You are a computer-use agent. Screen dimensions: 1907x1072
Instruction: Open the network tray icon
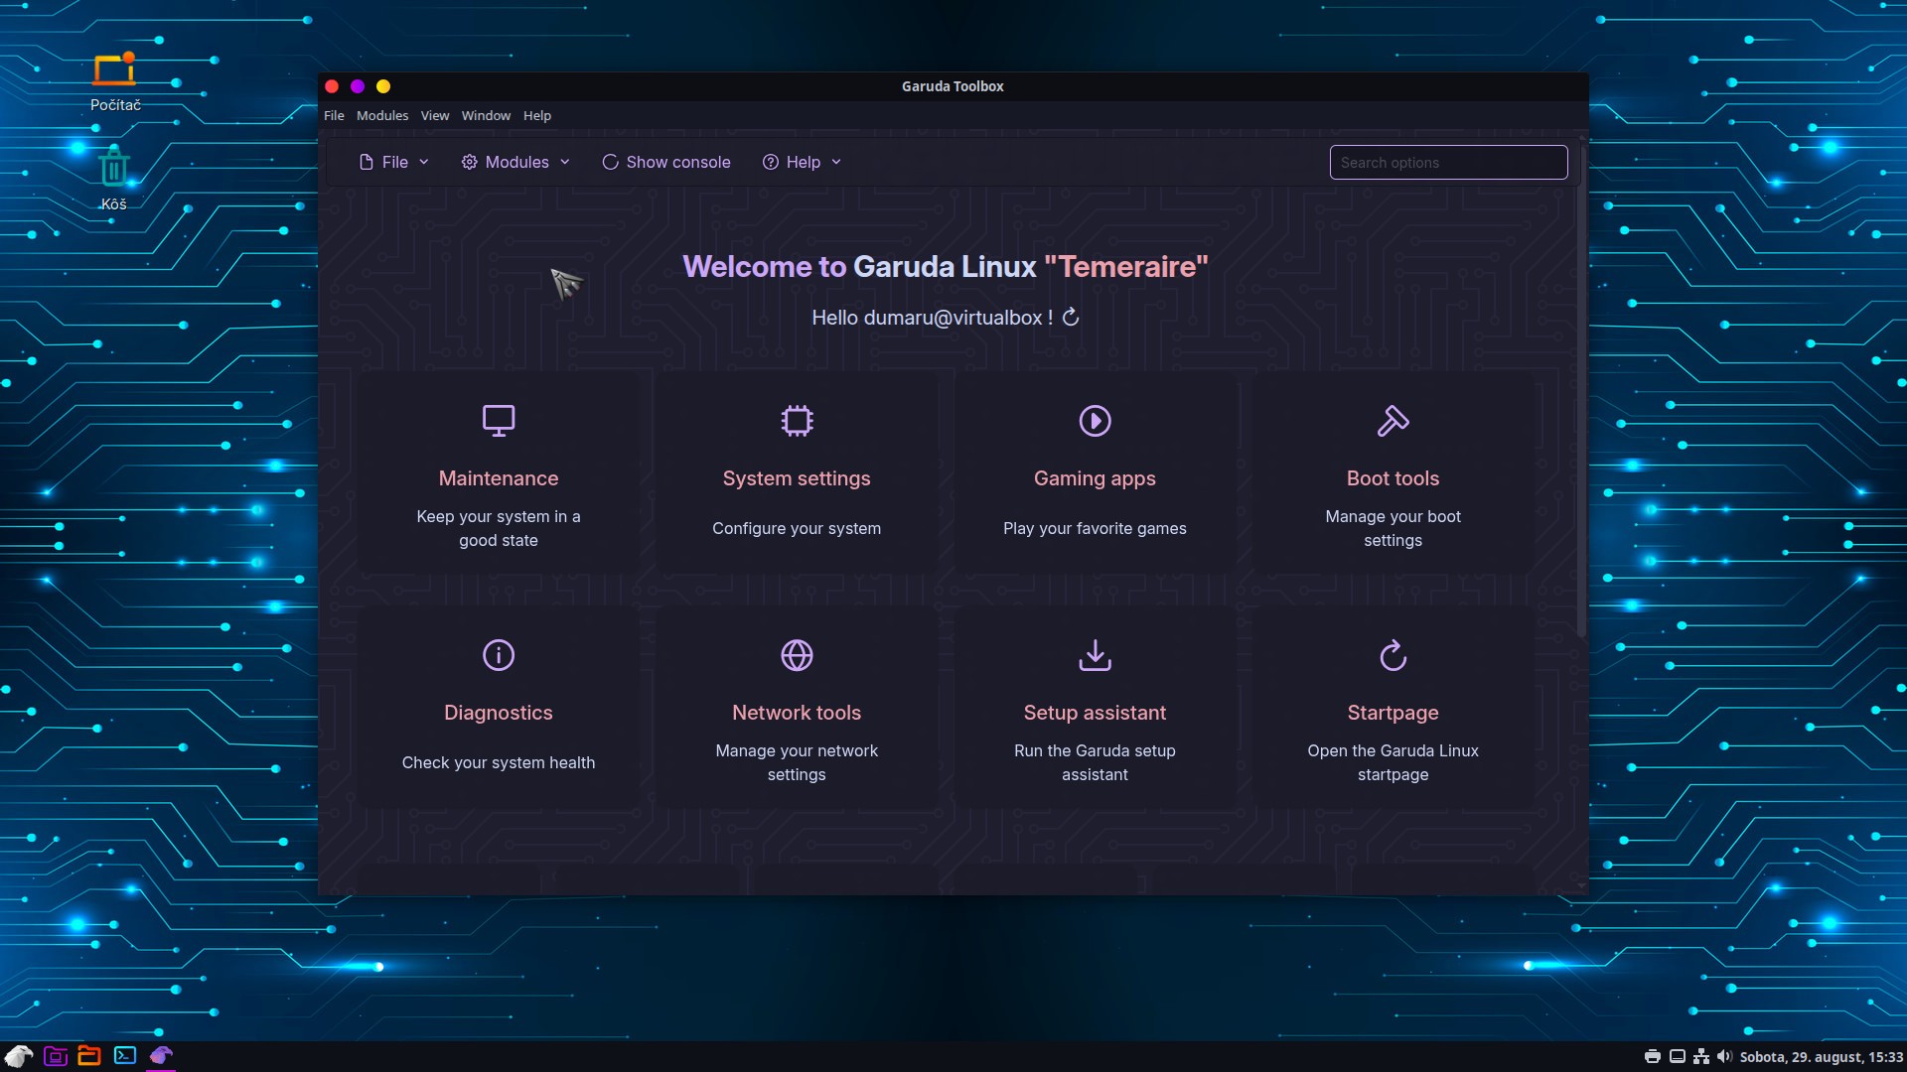point(1701,1057)
